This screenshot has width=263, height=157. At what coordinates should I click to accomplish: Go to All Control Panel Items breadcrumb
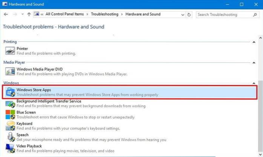click(66, 14)
